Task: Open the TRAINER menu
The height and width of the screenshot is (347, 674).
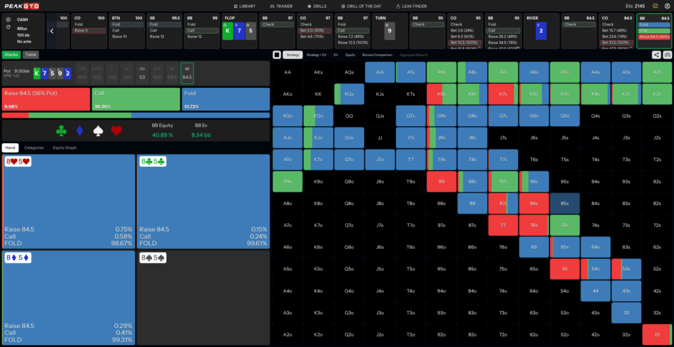Action: point(282,6)
